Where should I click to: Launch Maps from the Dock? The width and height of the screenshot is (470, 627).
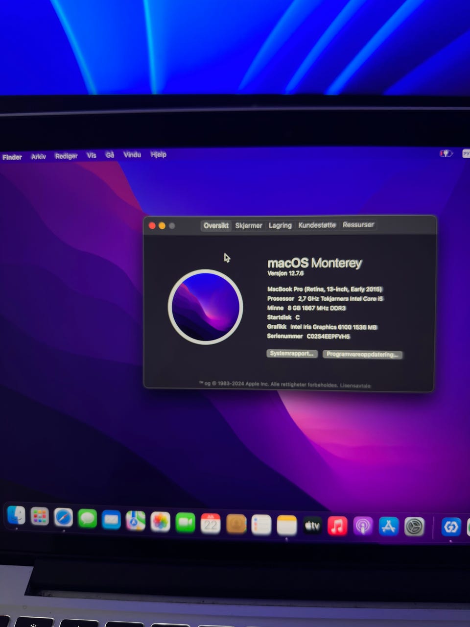(x=136, y=521)
